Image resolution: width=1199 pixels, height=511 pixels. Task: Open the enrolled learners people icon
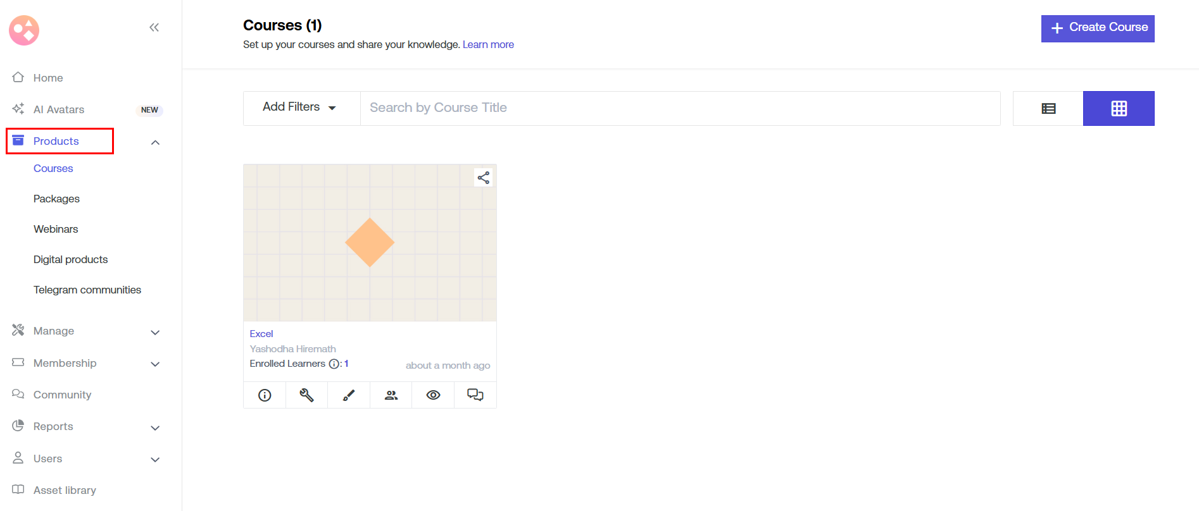tap(391, 395)
